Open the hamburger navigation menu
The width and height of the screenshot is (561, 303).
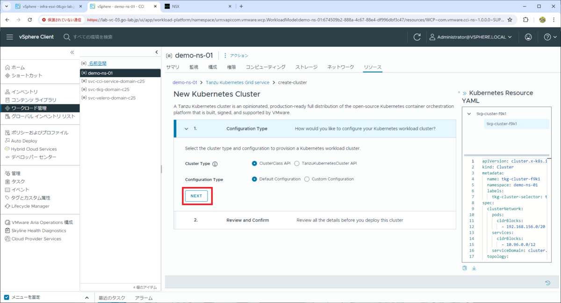pos(10,36)
